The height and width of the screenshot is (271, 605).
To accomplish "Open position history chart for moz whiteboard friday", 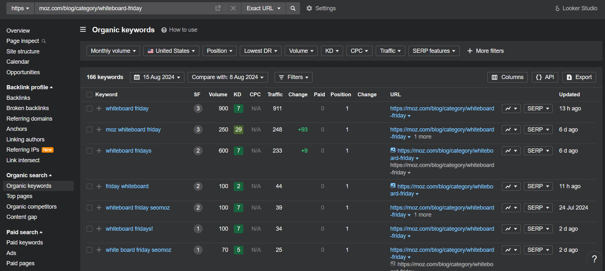I will [x=511, y=130].
